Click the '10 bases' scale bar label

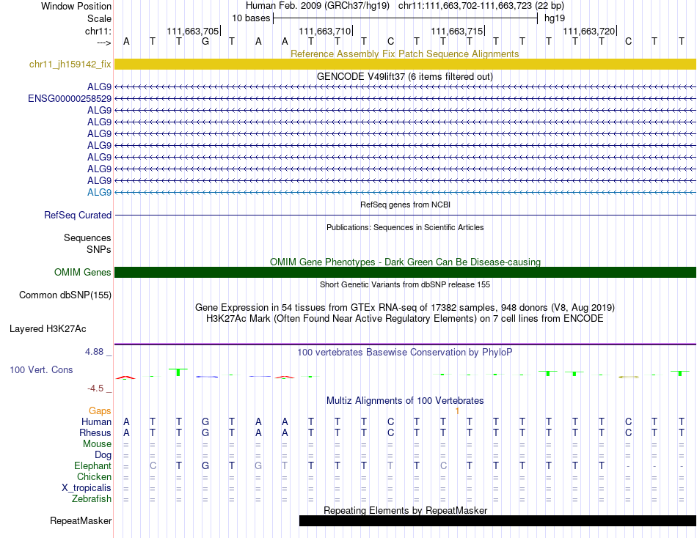click(x=251, y=18)
